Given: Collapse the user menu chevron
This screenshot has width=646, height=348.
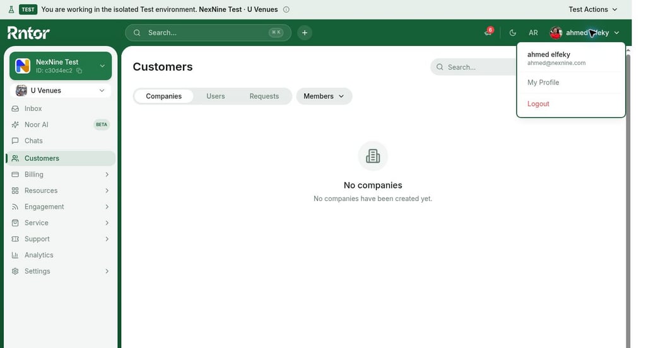Looking at the screenshot, I should coord(617,33).
